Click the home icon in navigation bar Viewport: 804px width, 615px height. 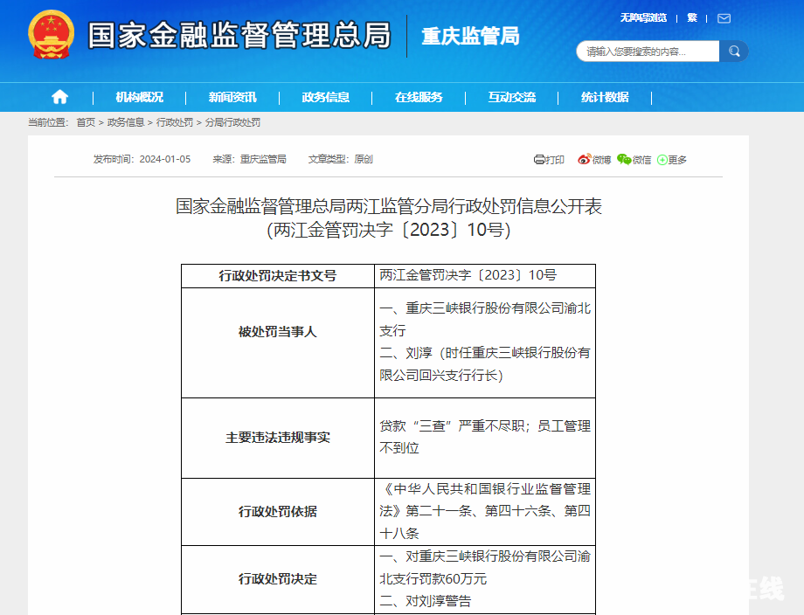point(59,96)
